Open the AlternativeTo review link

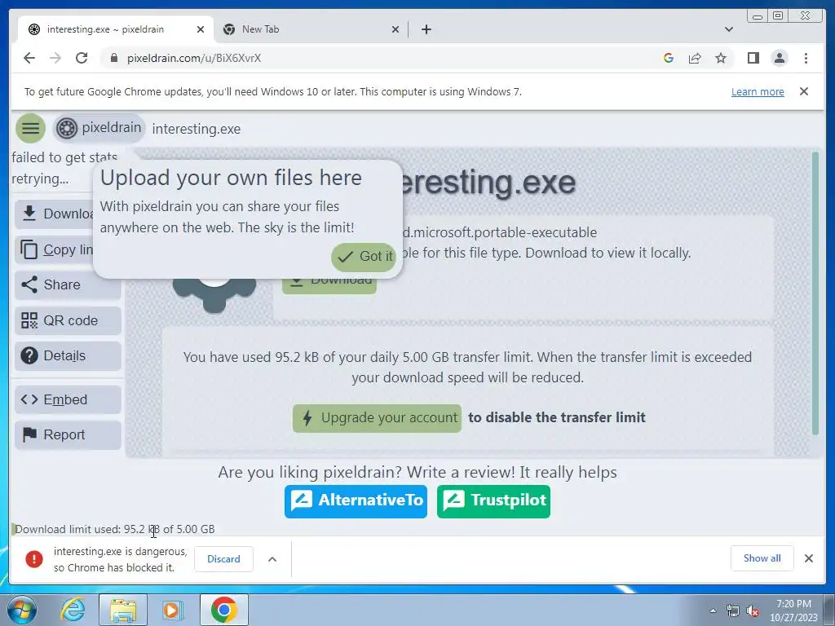pos(356,501)
